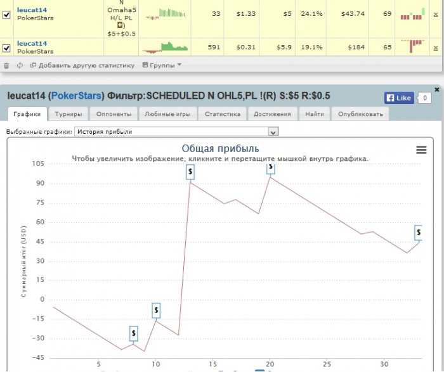Remove the 591-games row with its x
This screenshot has height=372, width=444.
point(436,48)
